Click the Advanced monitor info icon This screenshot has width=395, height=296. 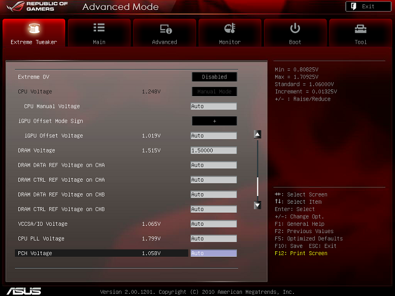166,29
